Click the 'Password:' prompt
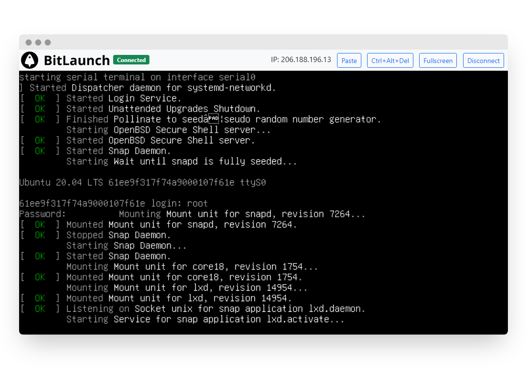Viewport: 527px width, 369px height. 42,214
